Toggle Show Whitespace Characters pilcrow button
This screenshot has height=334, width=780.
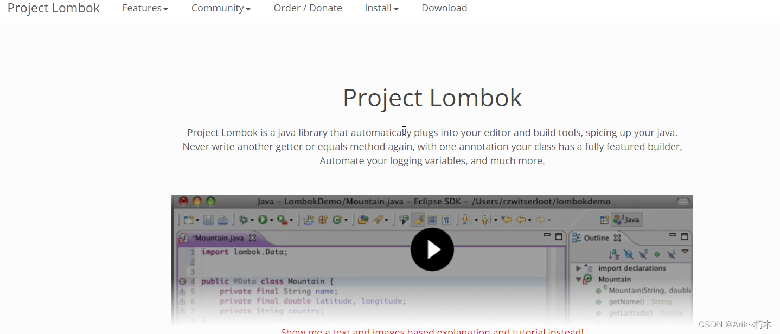[446, 220]
